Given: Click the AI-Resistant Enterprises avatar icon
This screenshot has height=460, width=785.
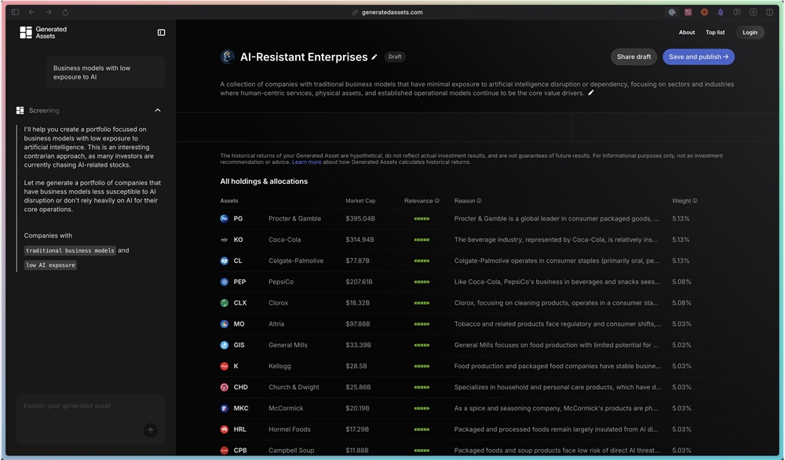Looking at the screenshot, I should (228, 57).
